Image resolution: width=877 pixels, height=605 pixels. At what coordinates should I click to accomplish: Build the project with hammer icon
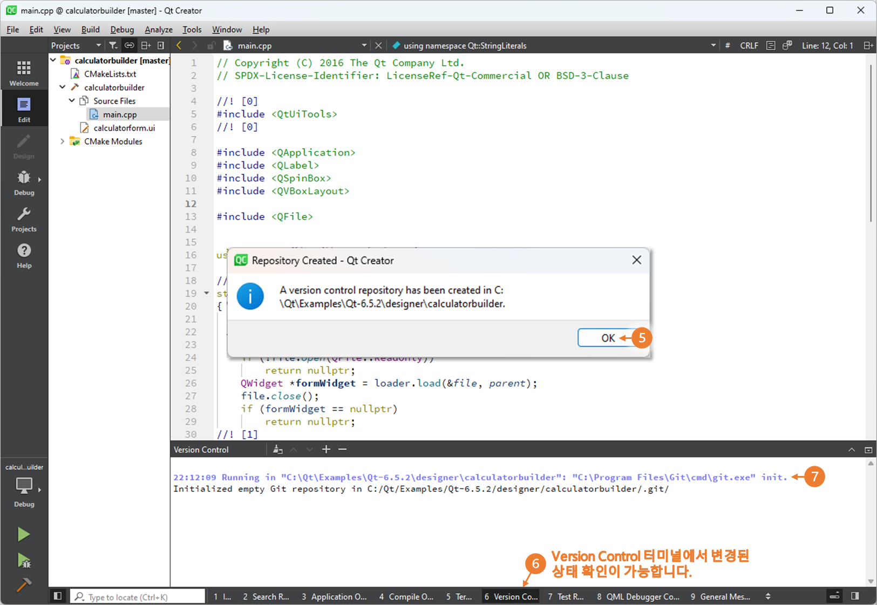(23, 584)
